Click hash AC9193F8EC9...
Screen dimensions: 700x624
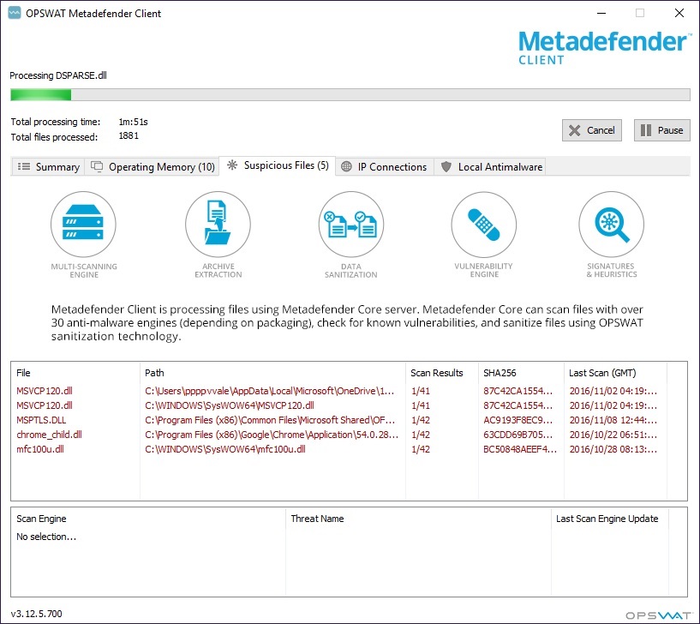518,420
